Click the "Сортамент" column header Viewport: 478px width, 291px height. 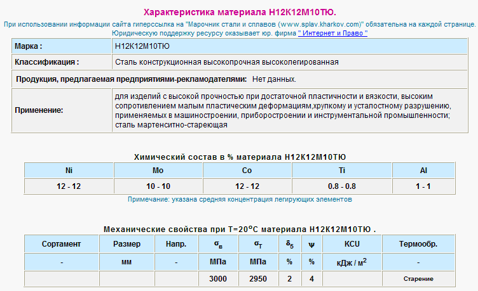(62, 244)
